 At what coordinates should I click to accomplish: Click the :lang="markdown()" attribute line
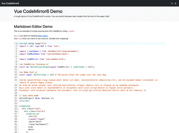(x=39, y=124)
